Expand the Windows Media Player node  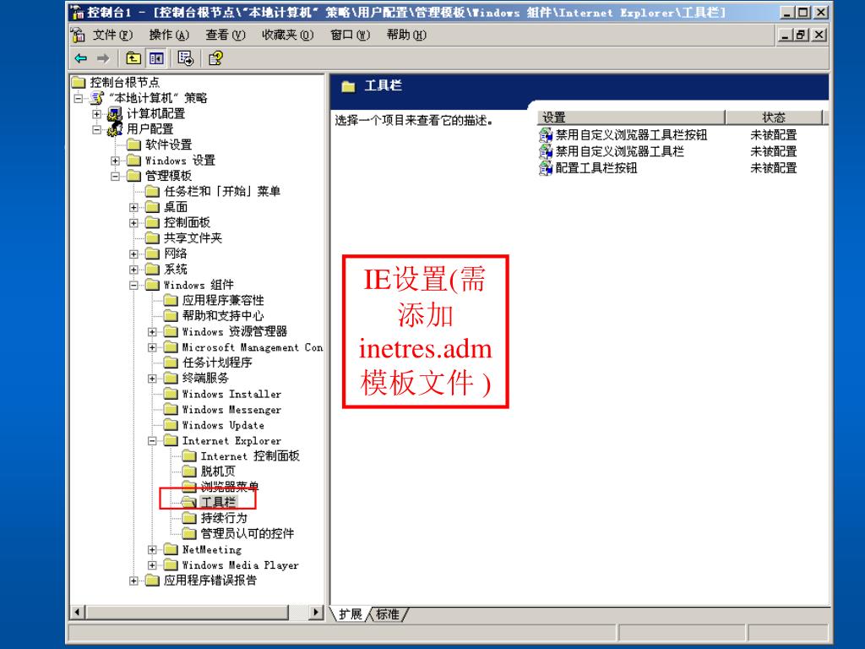point(152,565)
